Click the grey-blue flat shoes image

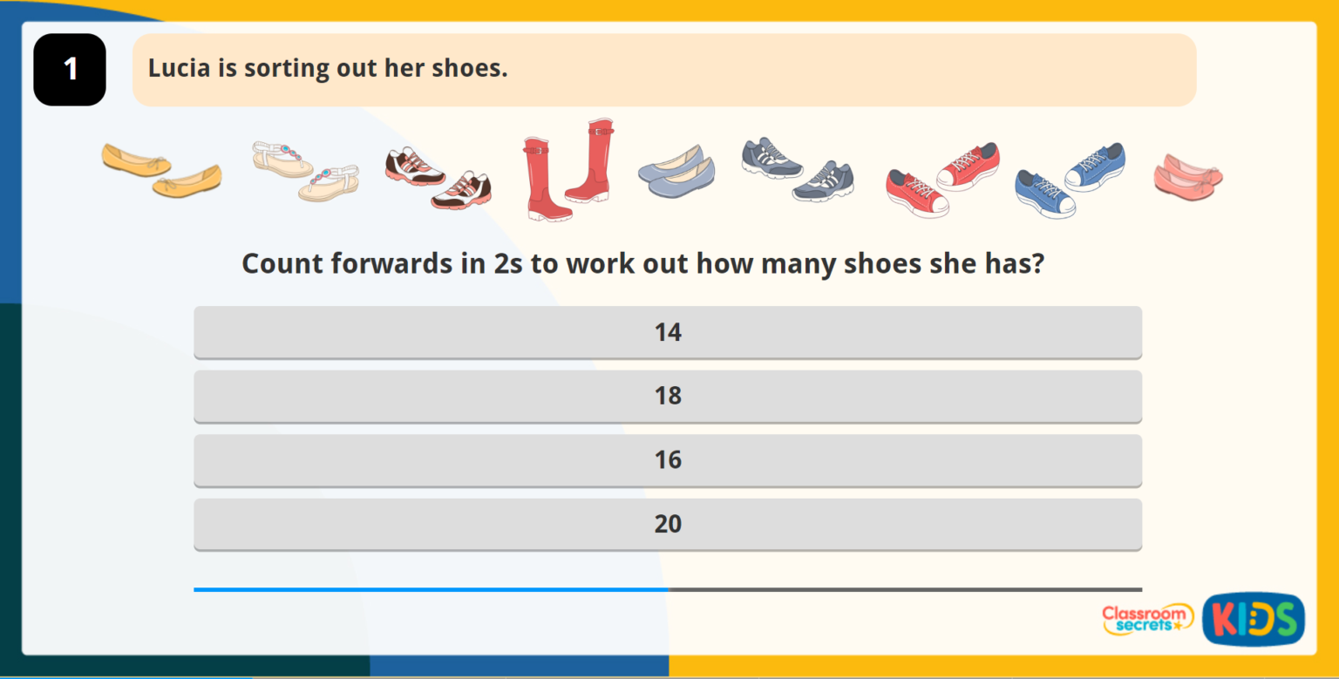(x=676, y=171)
